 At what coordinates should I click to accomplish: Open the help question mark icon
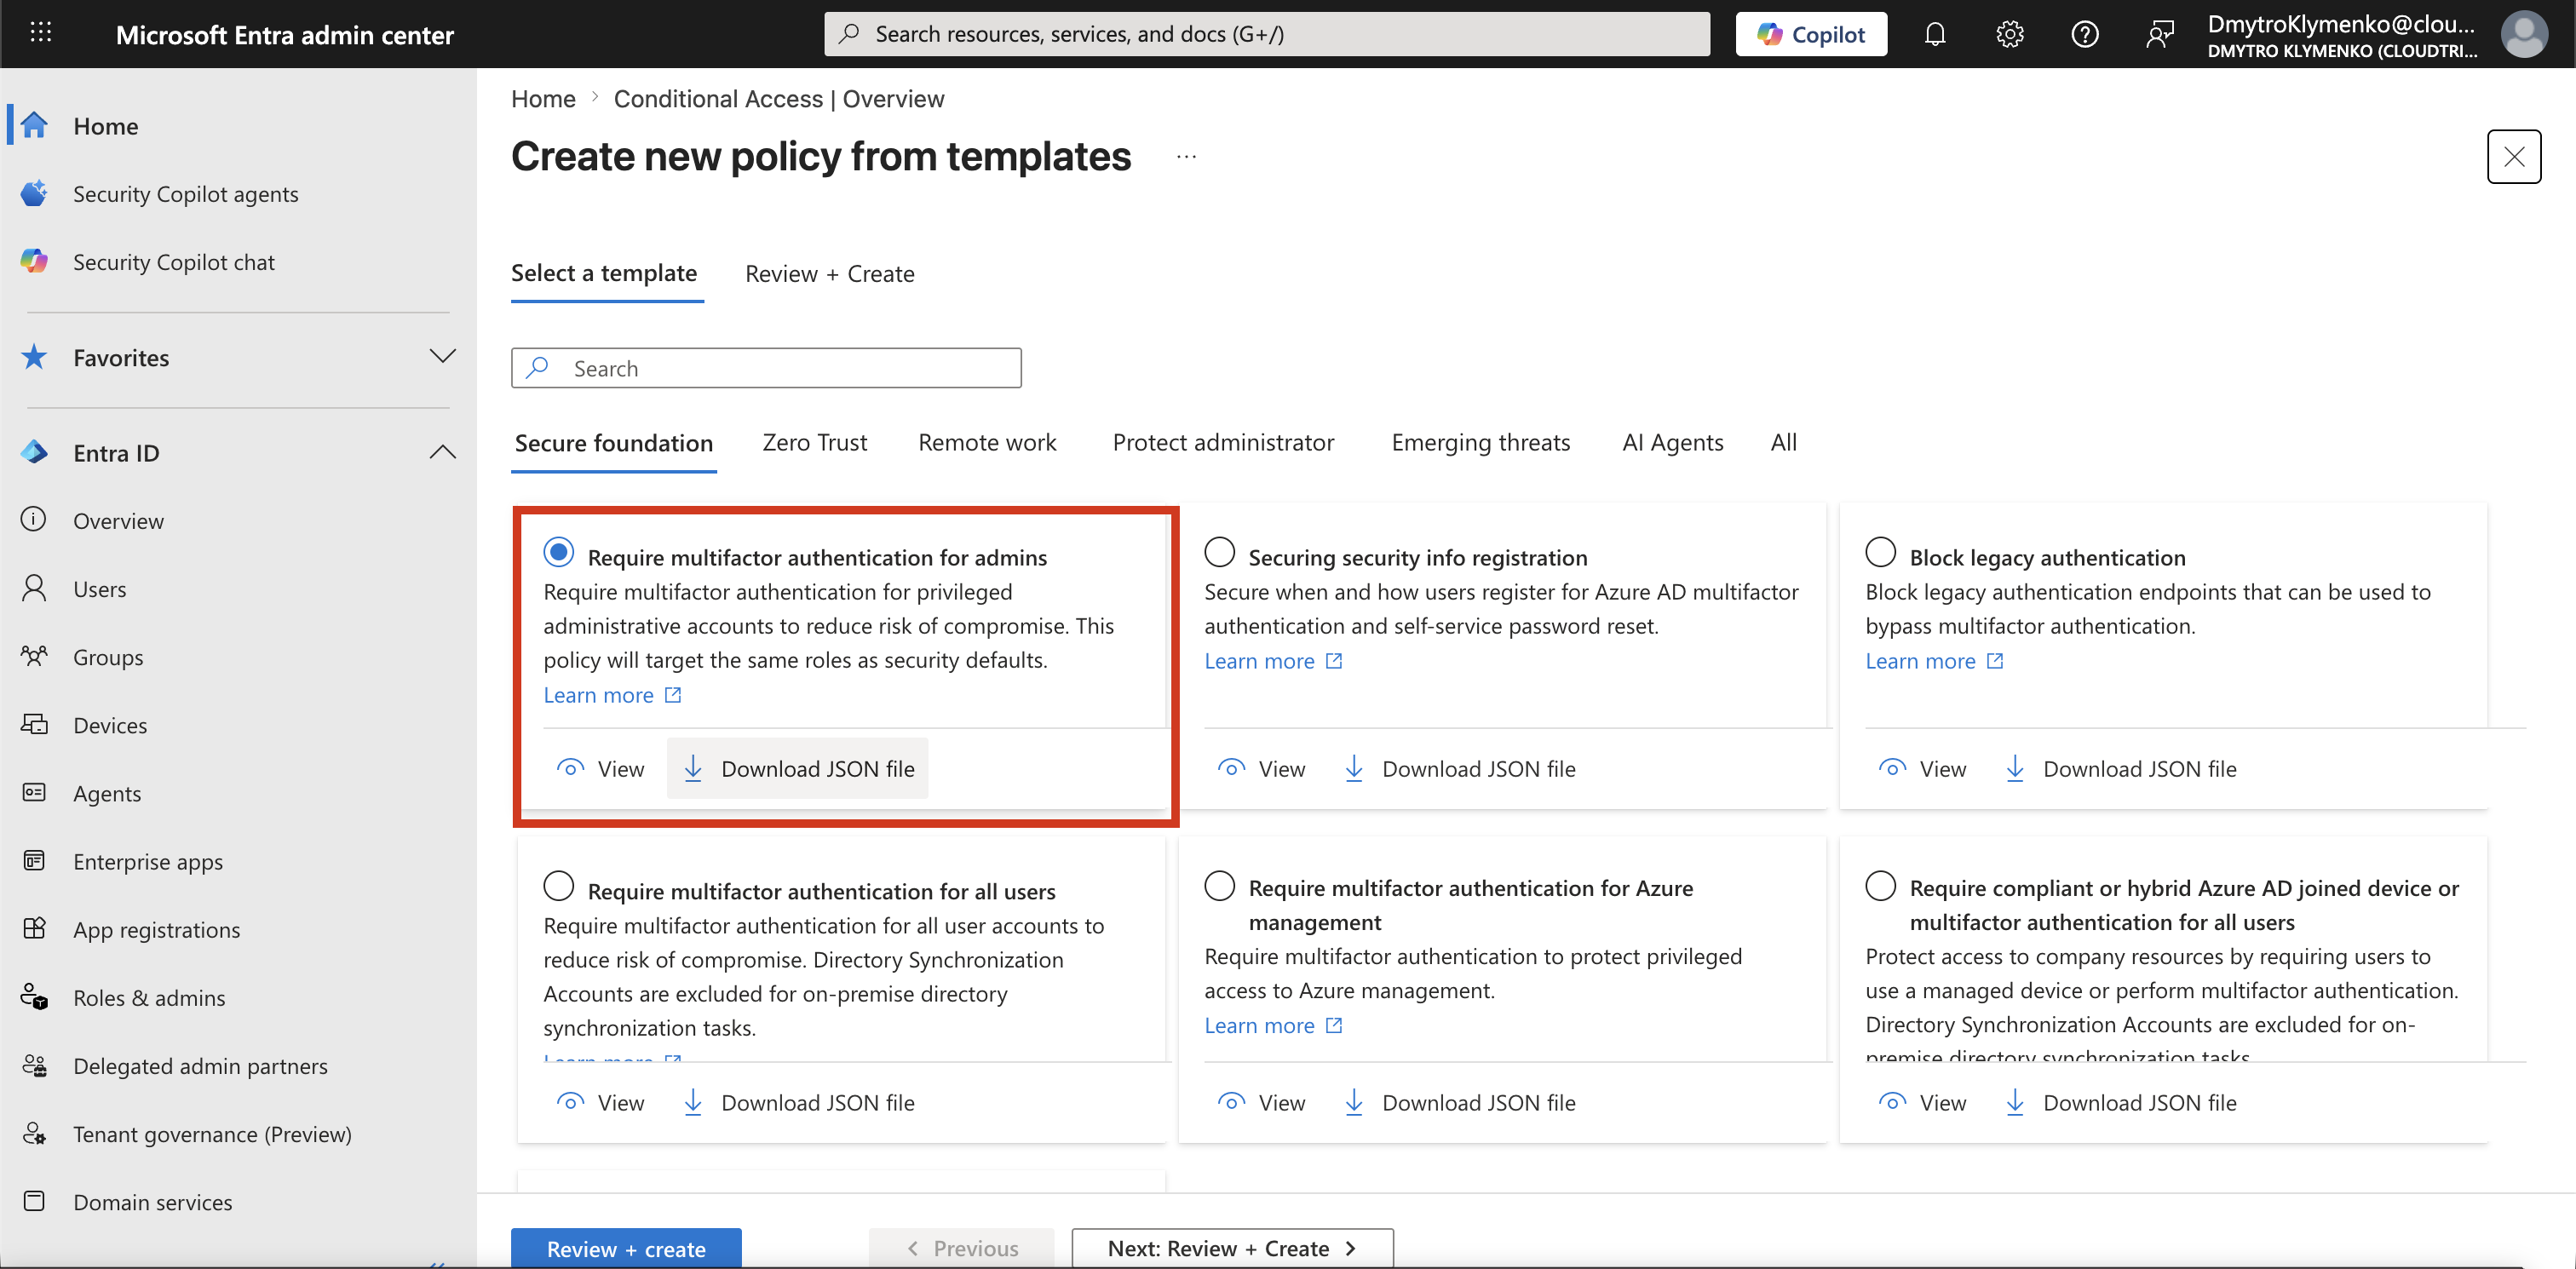coord(2085,34)
